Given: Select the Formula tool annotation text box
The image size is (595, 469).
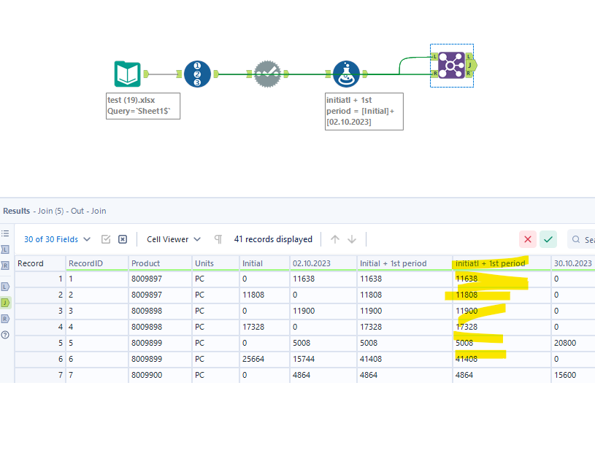Looking at the screenshot, I should pyautogui.click(x=364, y=111).
